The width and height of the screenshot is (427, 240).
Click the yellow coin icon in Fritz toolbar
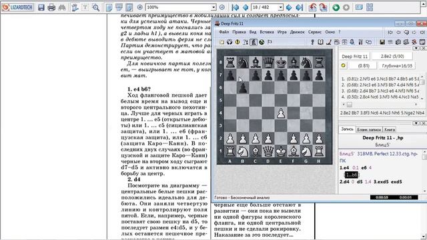click(x=238, y=42)
